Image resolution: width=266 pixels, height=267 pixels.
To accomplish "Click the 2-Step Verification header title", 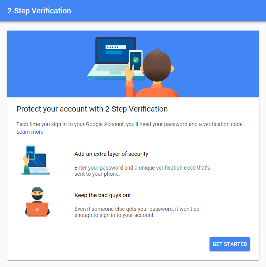I will coord(39,11).
